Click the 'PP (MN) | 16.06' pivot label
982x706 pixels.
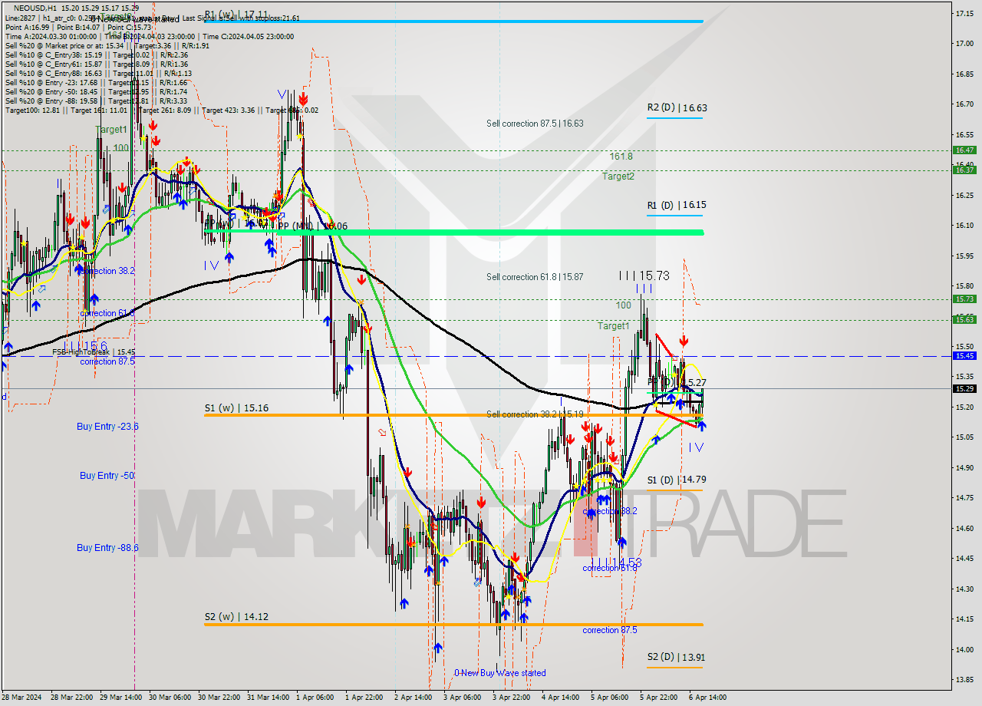click(312, 226)
